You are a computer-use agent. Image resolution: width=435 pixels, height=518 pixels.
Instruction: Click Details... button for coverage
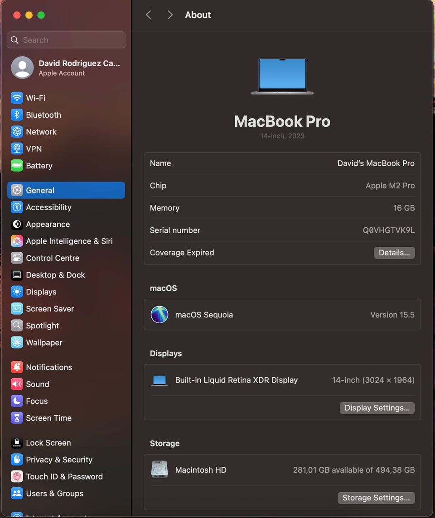[x=394, y=253]
